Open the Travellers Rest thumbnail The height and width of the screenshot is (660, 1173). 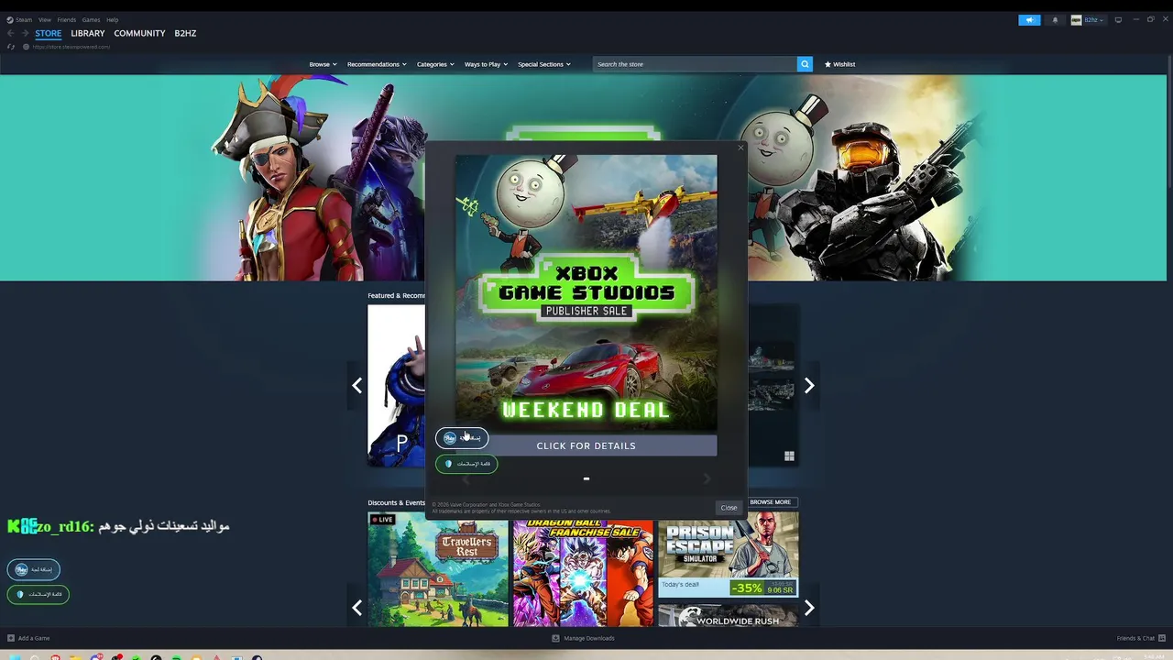[x=438, y=569]
